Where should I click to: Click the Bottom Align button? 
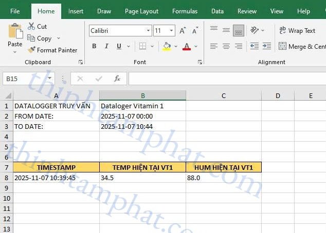[239, 30]
